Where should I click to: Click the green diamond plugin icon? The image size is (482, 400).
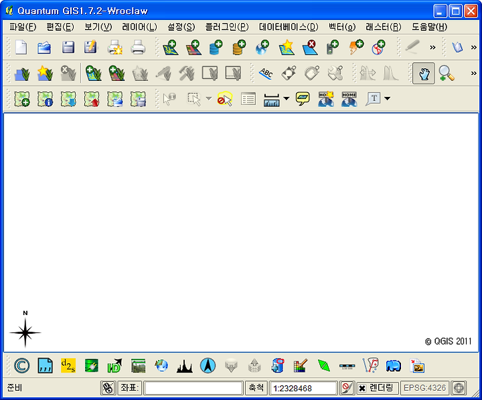point(324,366)
